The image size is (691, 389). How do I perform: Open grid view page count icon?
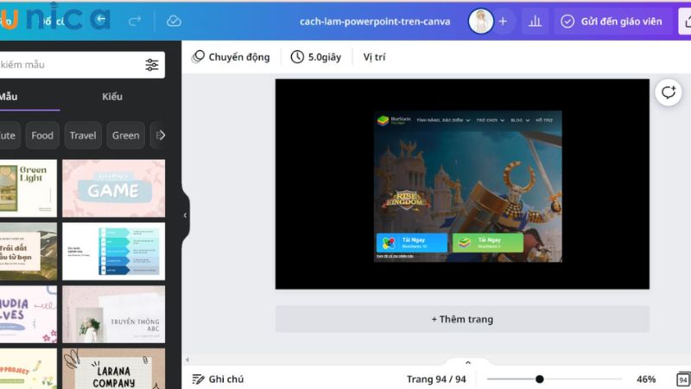pyautogui.click(x=682, y=379)
